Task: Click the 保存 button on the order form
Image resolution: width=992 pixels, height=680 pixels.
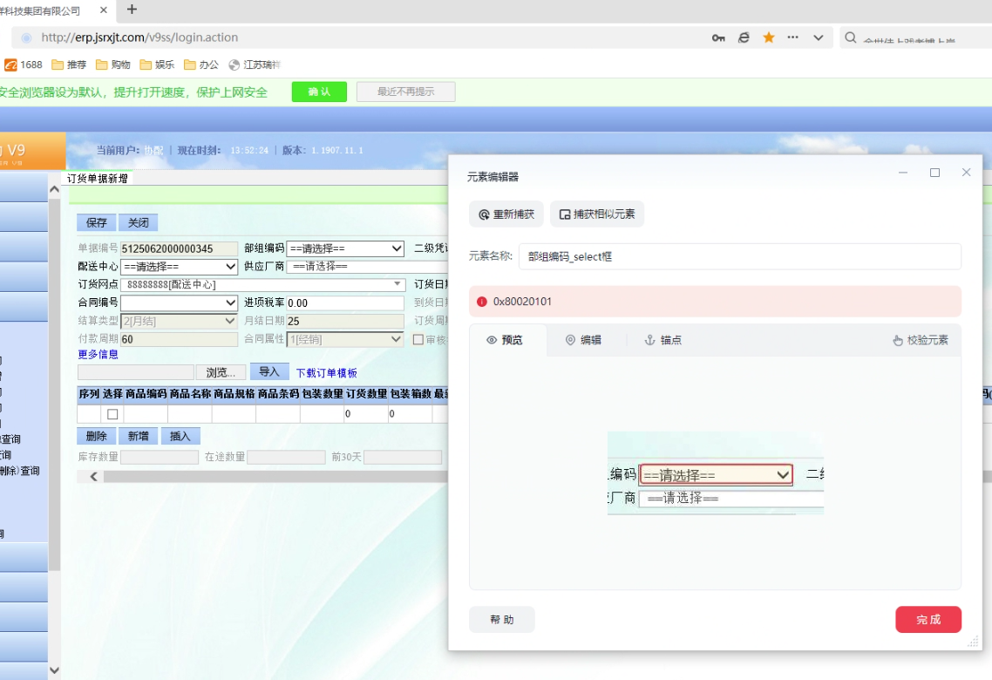Action: pos(96,222)
